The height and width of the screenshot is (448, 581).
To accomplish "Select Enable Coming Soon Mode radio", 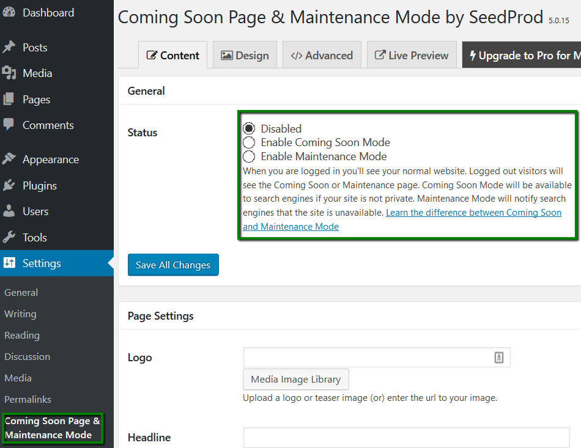I will (x=249, y=142).
